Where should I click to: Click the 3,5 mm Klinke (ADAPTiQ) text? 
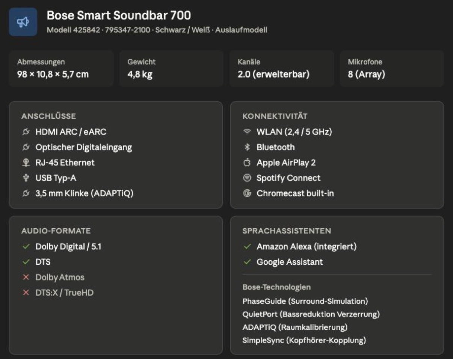point(85,193)
